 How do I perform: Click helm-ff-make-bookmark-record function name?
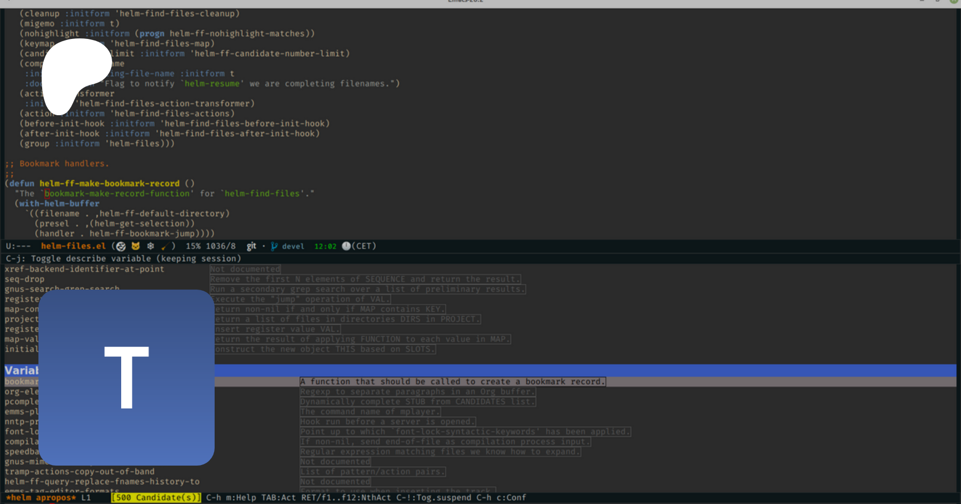point(109,183)
